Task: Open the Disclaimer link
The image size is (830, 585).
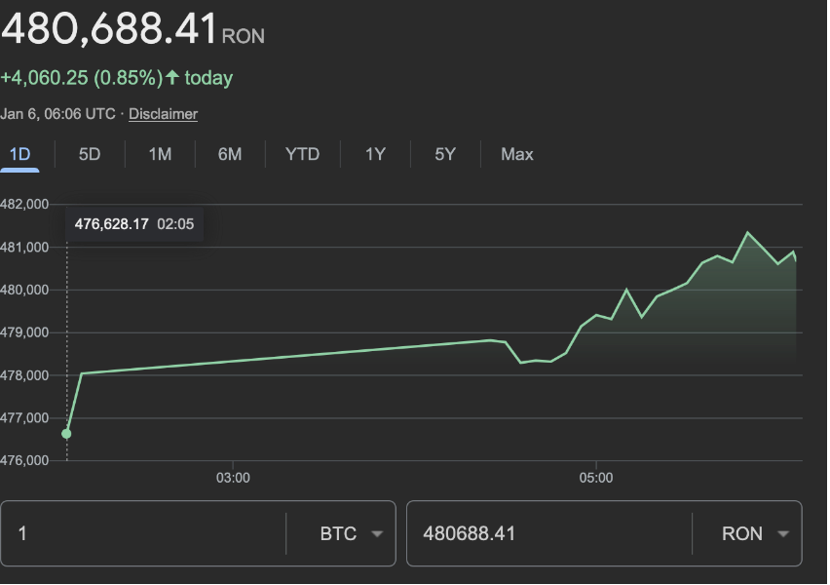Action: coord(163,114)
